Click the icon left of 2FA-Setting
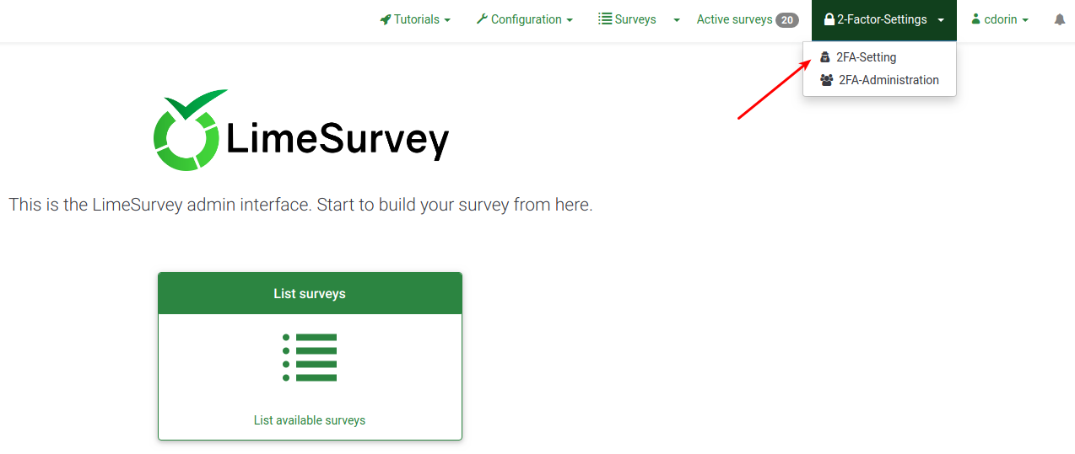Viewport: 1075px width, 454px height. click(825, 57)
